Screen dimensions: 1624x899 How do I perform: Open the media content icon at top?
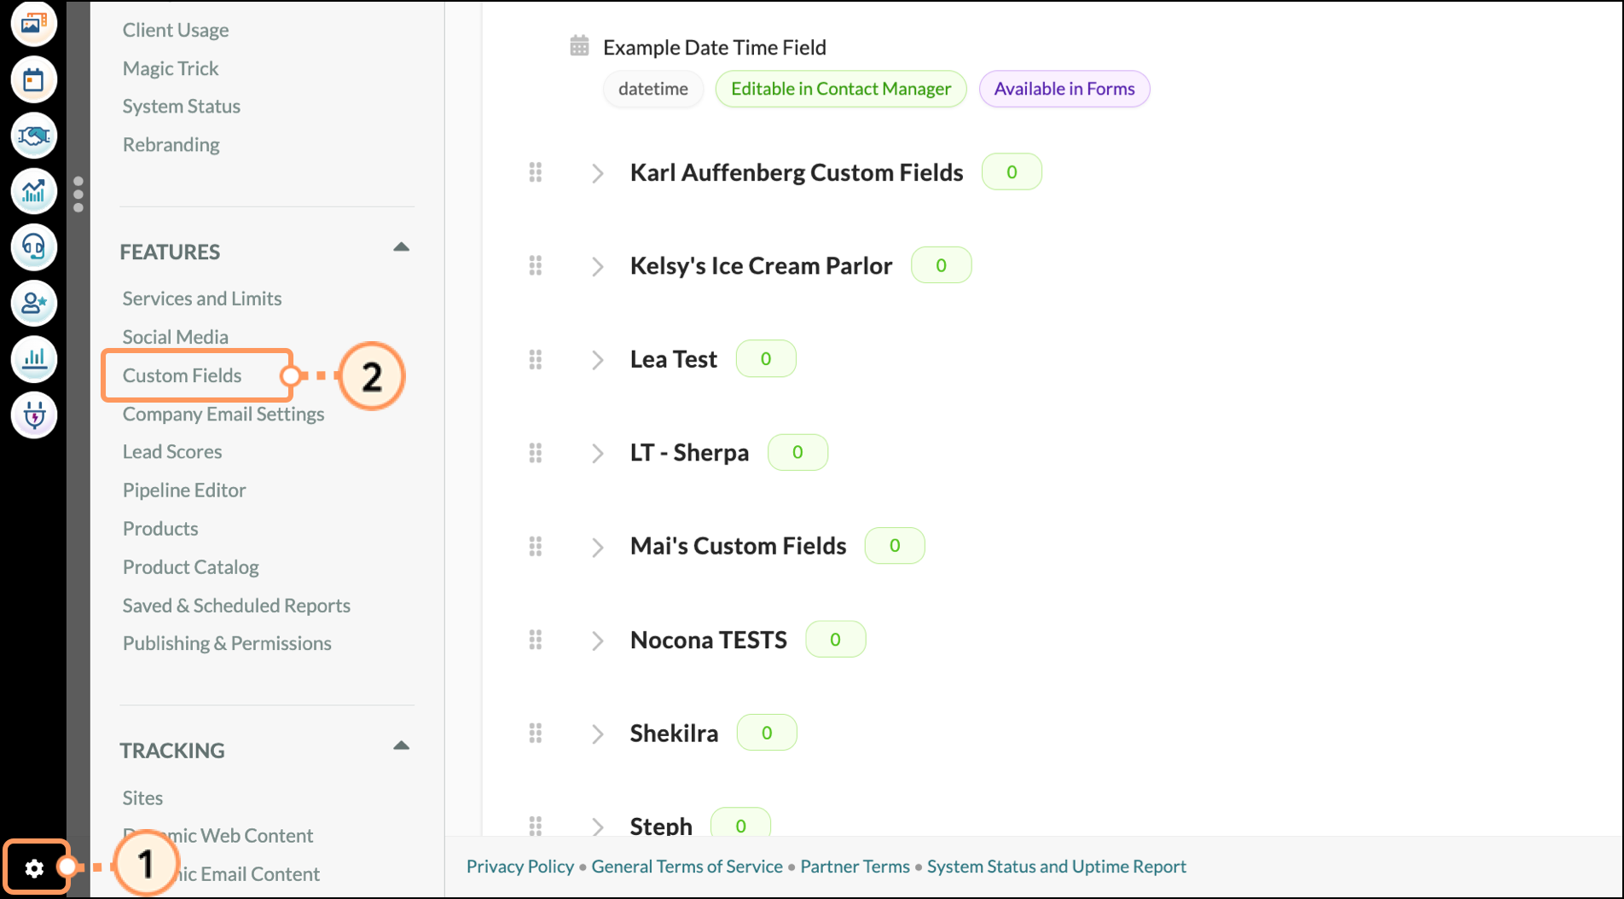pos(34,23)
